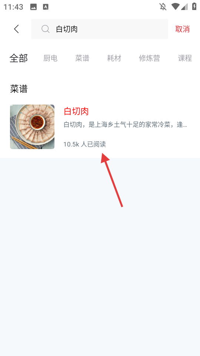Tap the 10.5k 人已阅读 read count

tap(84, 144)
